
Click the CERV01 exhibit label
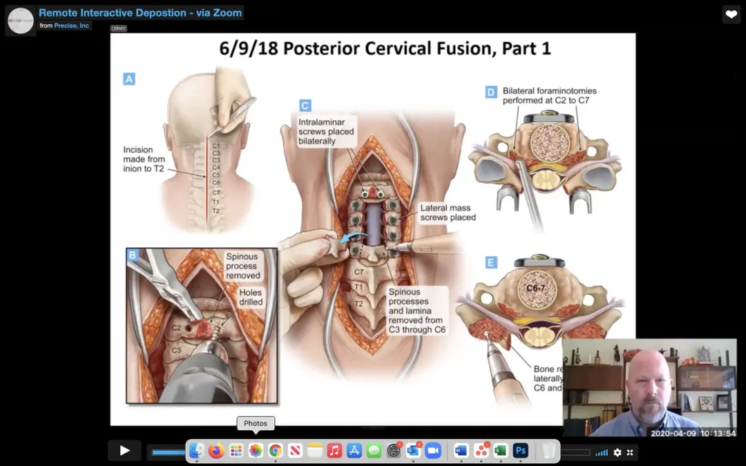click(x=119, y=28)
